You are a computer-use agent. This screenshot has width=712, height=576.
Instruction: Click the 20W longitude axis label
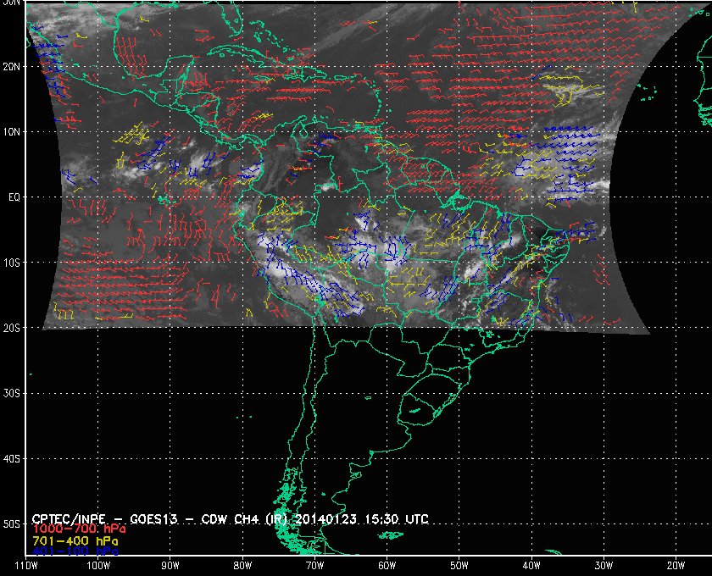[675, 565]
